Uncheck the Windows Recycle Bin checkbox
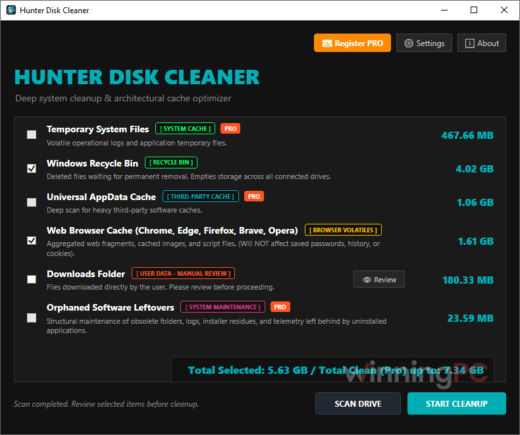The width and height of the screenshot is (520, 435). 32,168
